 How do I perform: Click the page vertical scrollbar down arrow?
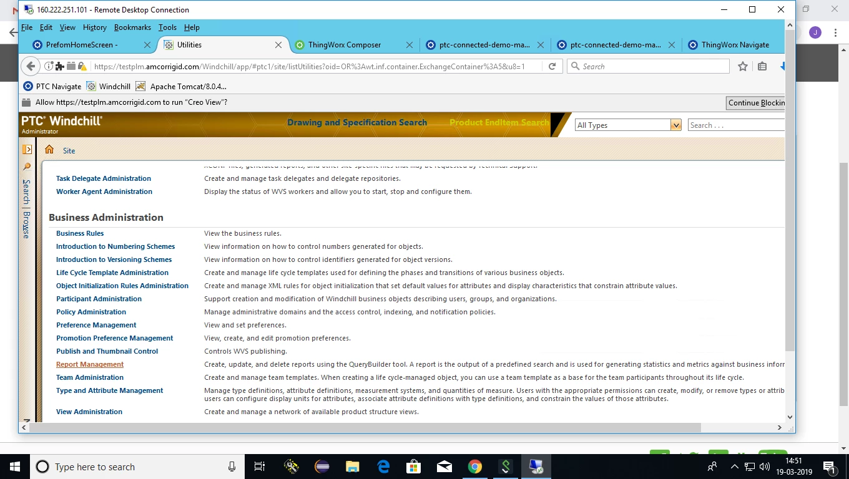(x=790, y=417)
